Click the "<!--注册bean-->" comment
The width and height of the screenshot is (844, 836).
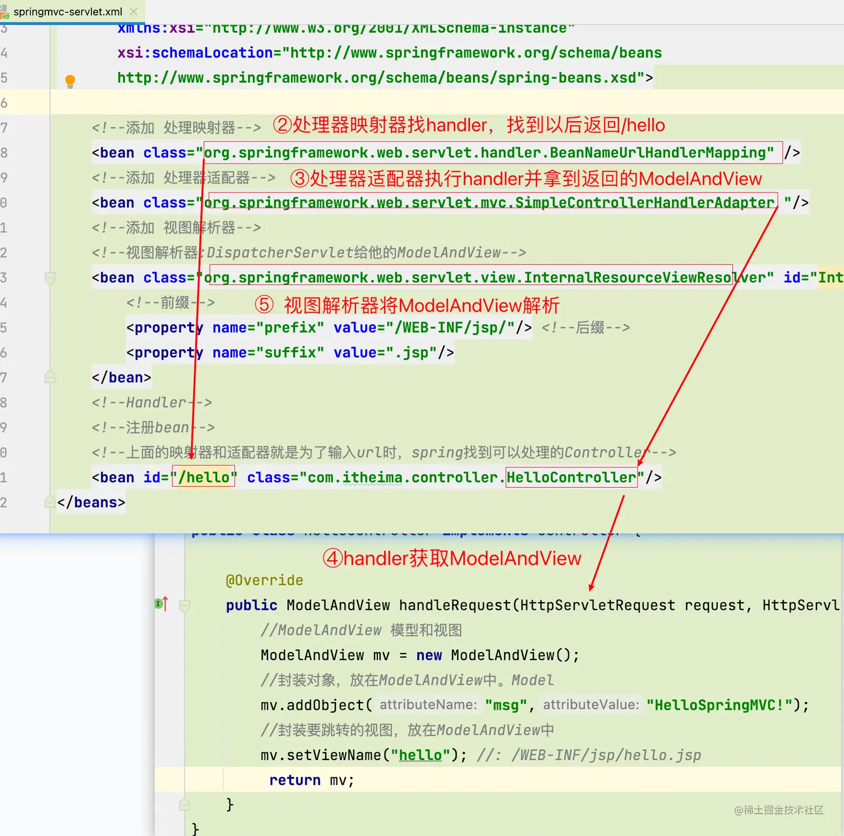coord(154,427)
